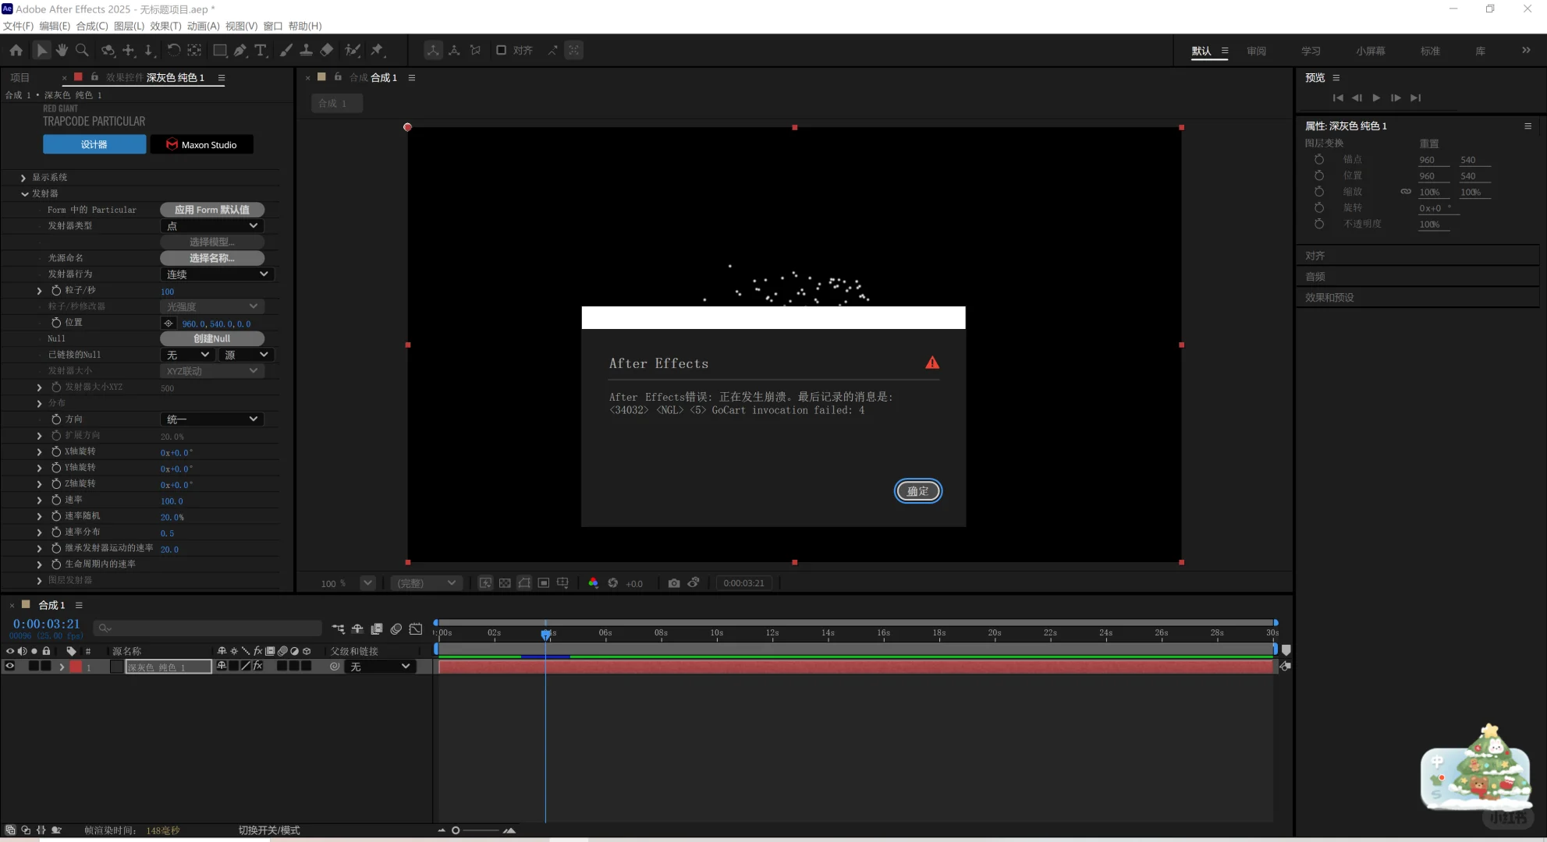
Task: Select the Pen tool
Action: pos(240,50)
